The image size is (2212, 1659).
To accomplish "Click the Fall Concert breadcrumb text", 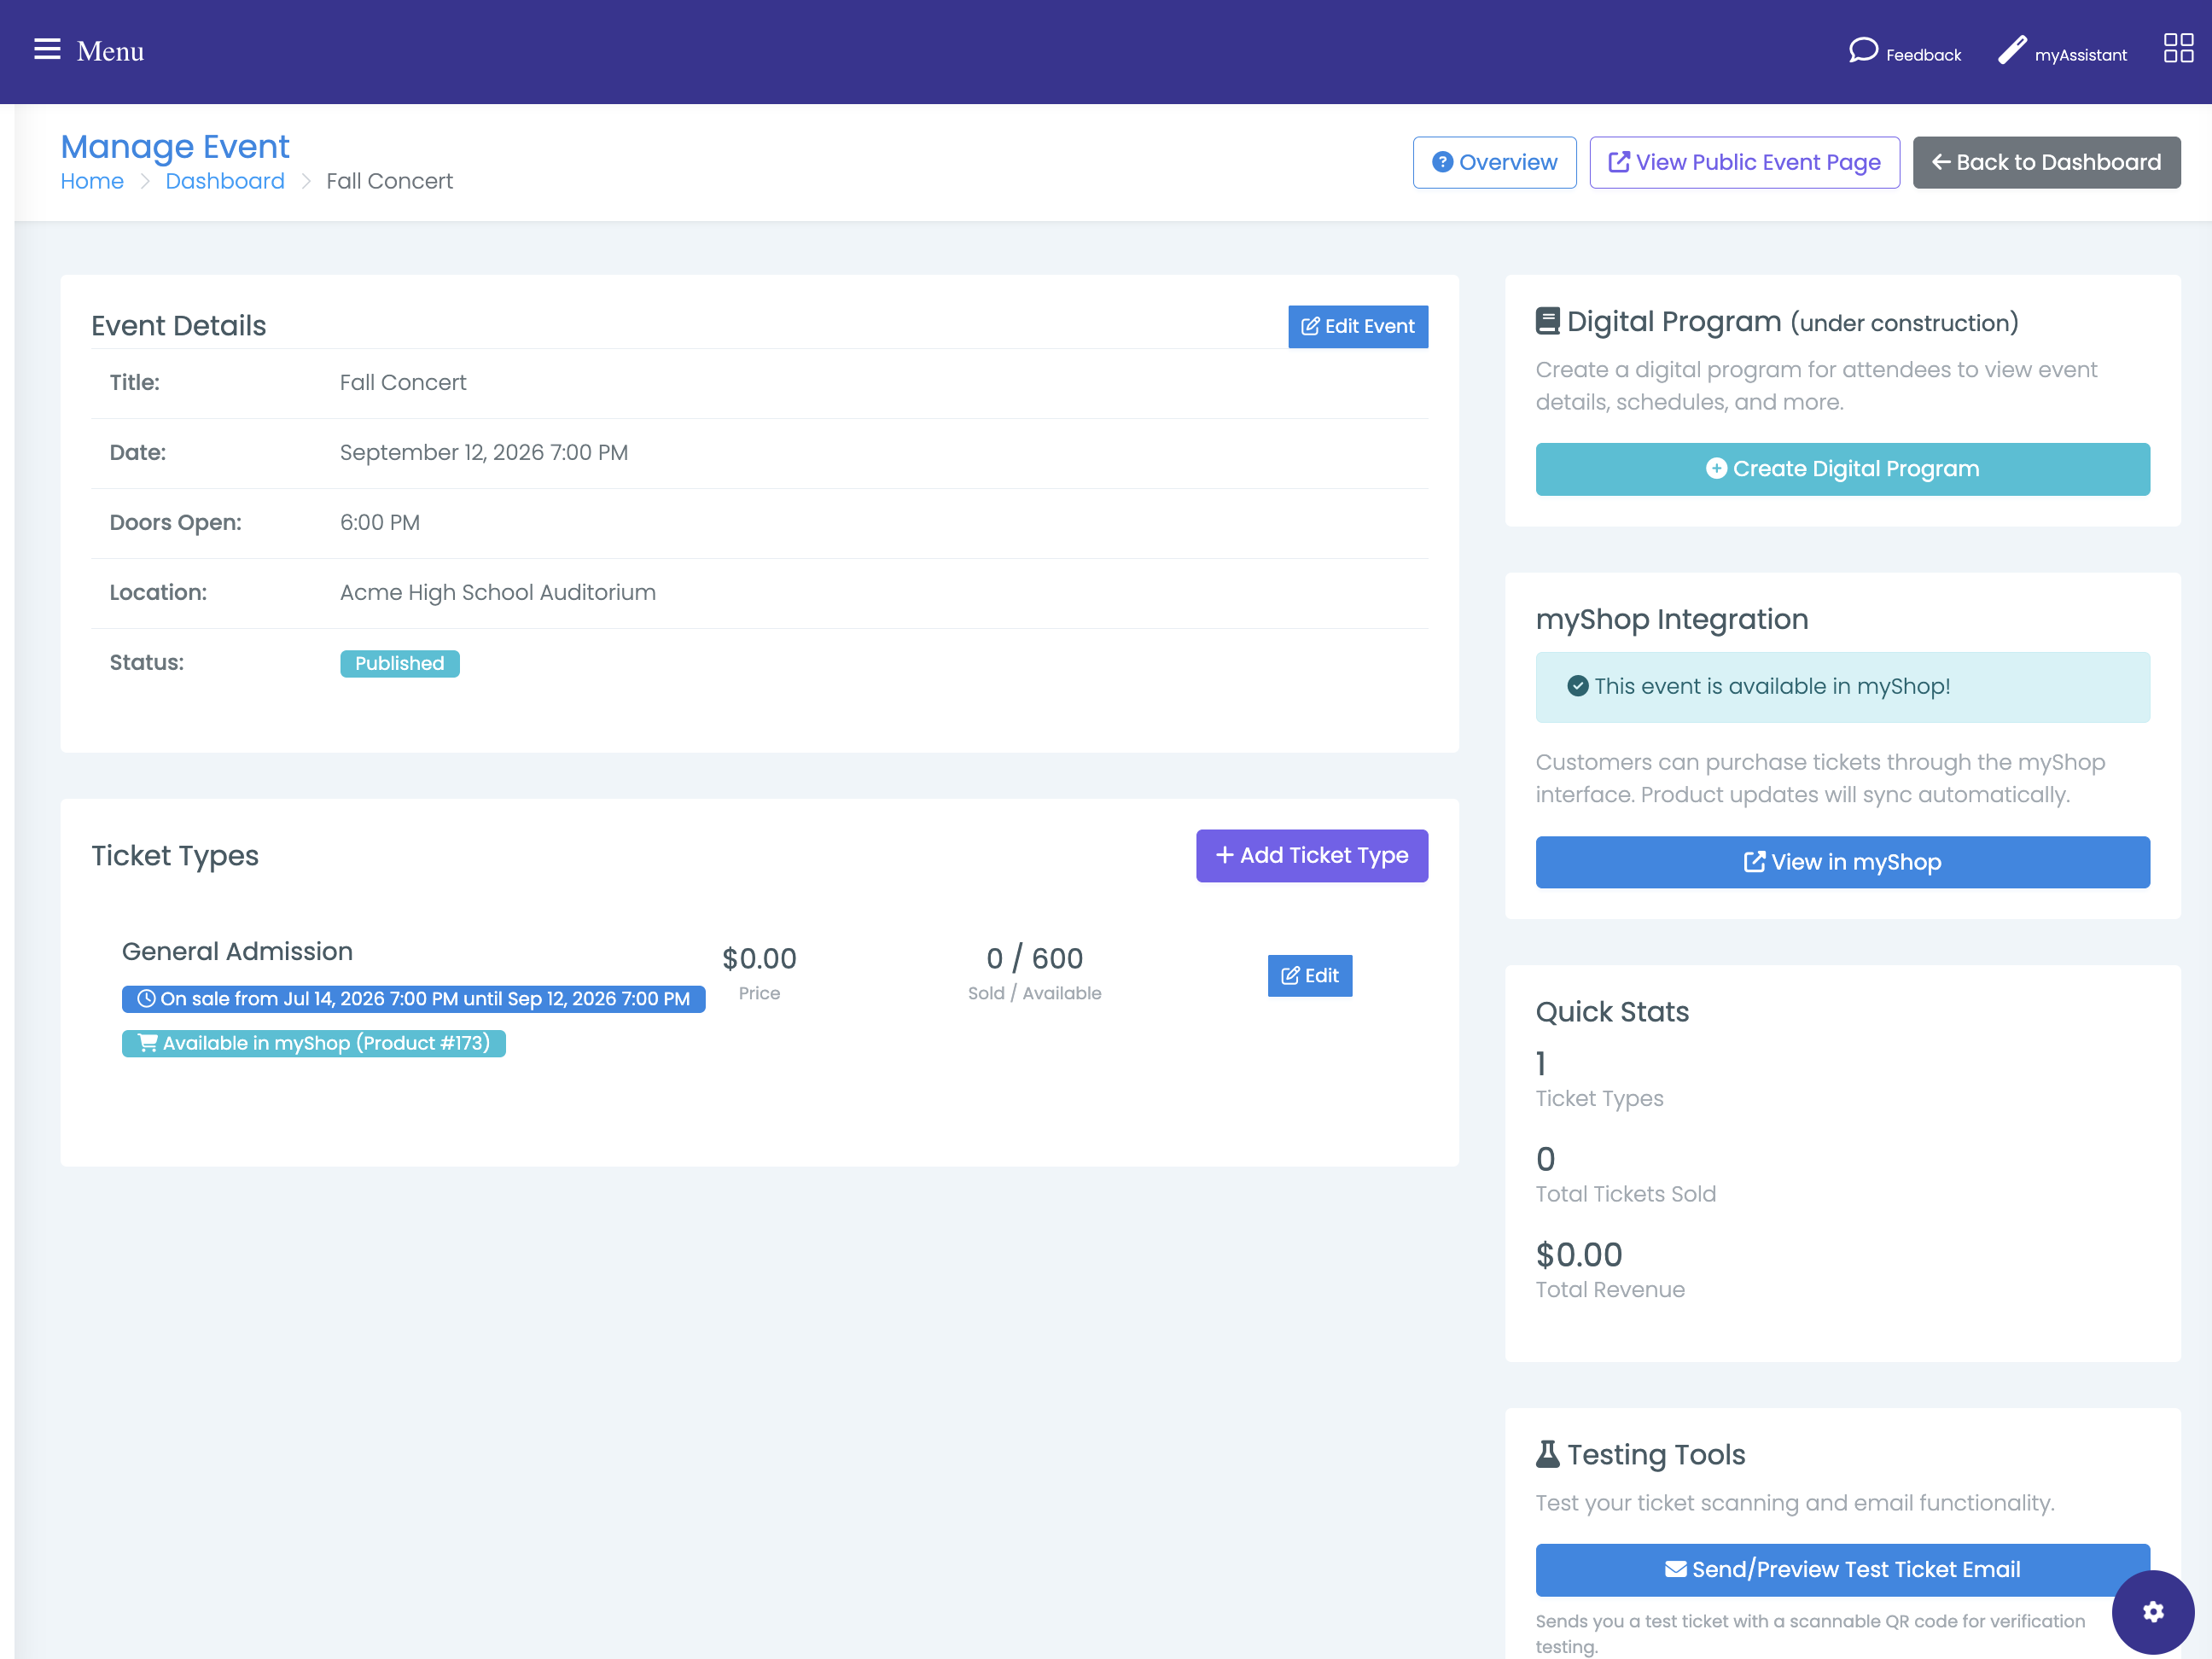I will pos(389,181).
